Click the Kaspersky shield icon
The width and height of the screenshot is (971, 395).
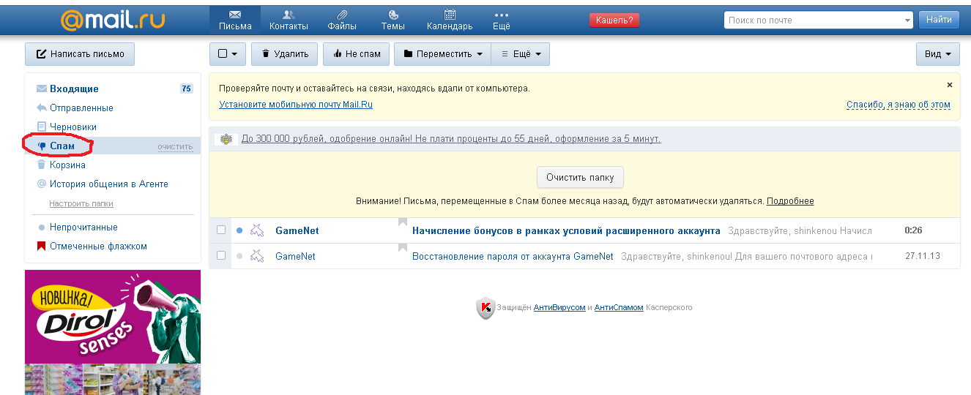(485, 309)
